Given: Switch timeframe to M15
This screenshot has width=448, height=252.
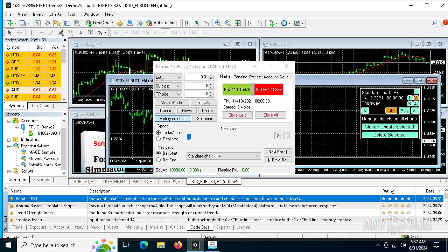Looking at the screenshot, I should (135, 33).
